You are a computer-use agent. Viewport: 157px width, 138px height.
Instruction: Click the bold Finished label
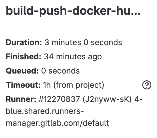coord(24,57)
